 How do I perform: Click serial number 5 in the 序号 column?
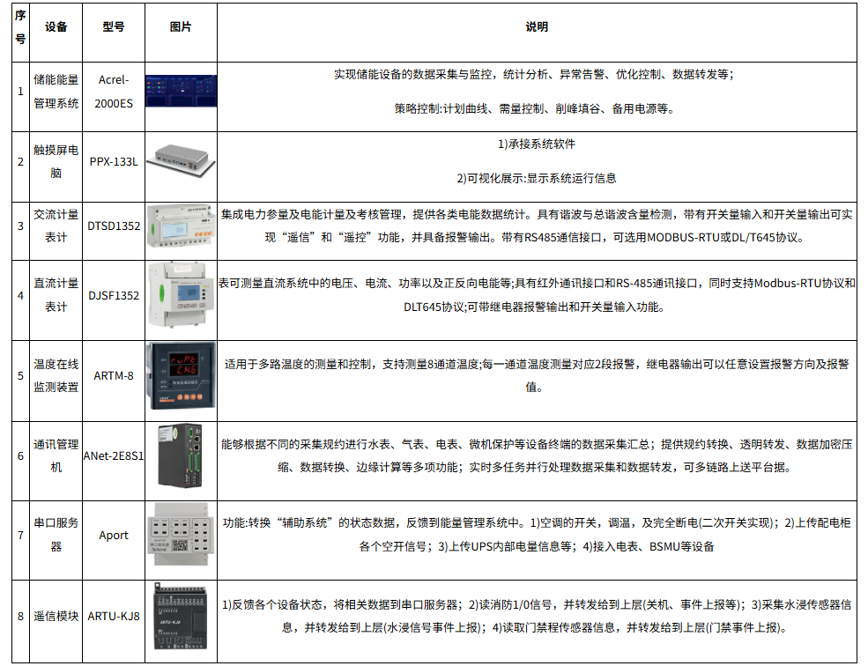point(20,376)
